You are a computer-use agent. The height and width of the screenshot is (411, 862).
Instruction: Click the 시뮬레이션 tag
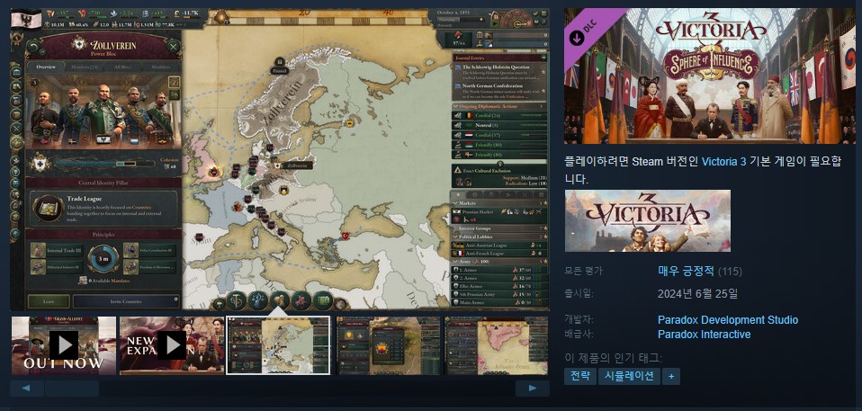[629, 377]
